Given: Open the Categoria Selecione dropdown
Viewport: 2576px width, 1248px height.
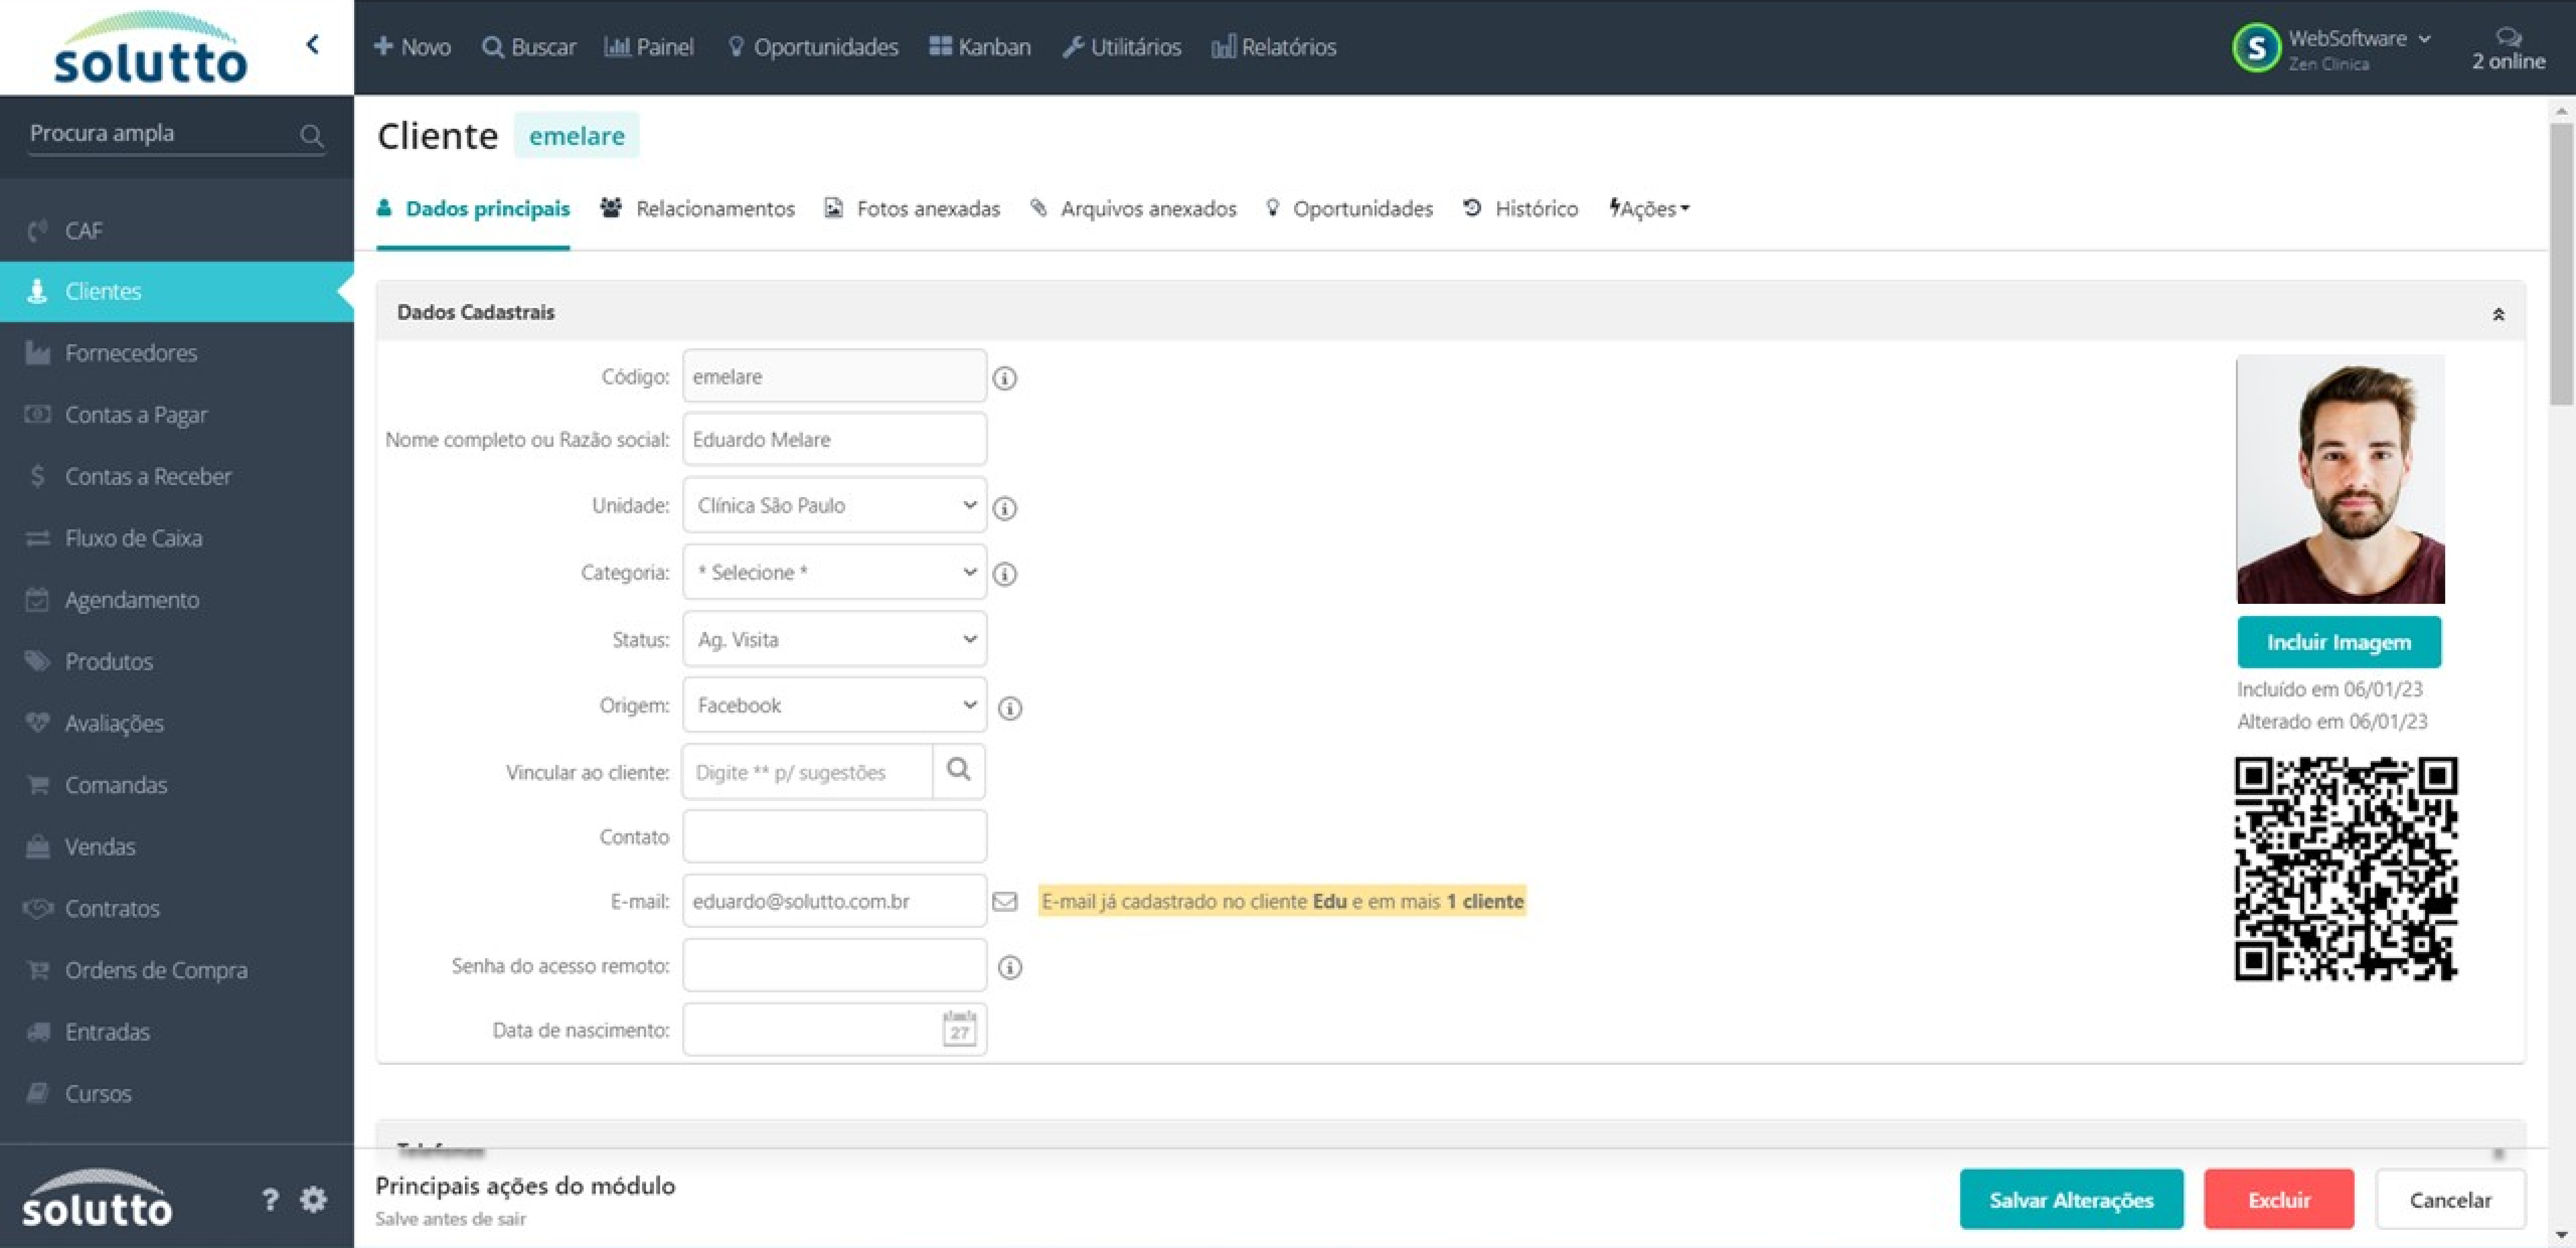Looking at the screenshot, I should click(x=834, y=572).
